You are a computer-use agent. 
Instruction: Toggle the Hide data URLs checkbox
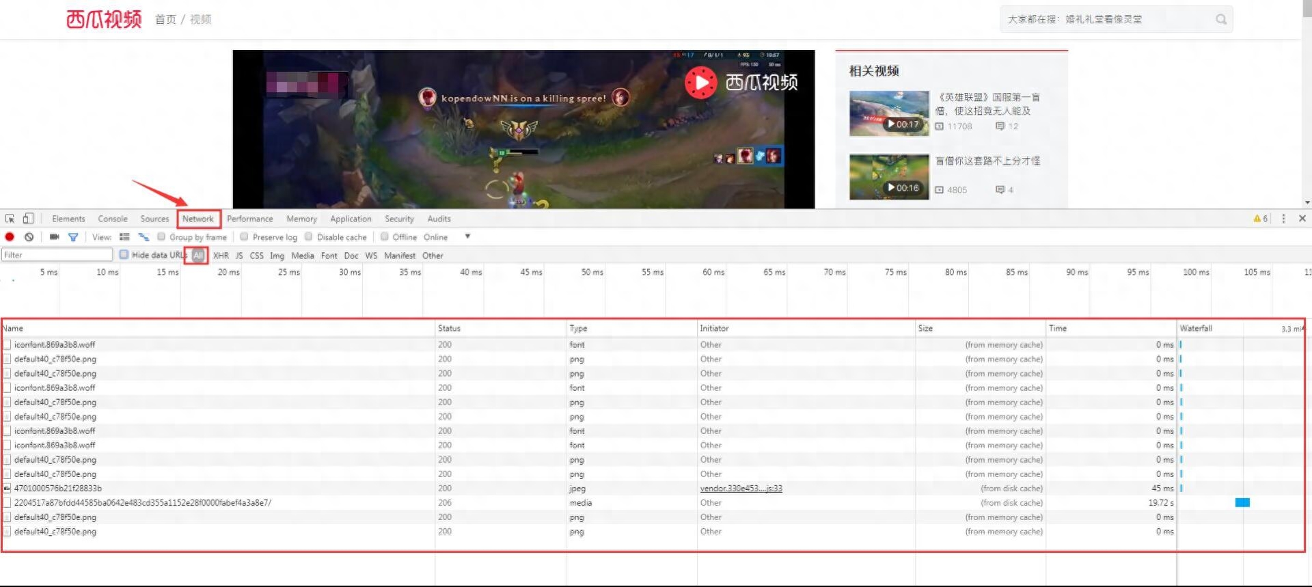coord(124,254)
